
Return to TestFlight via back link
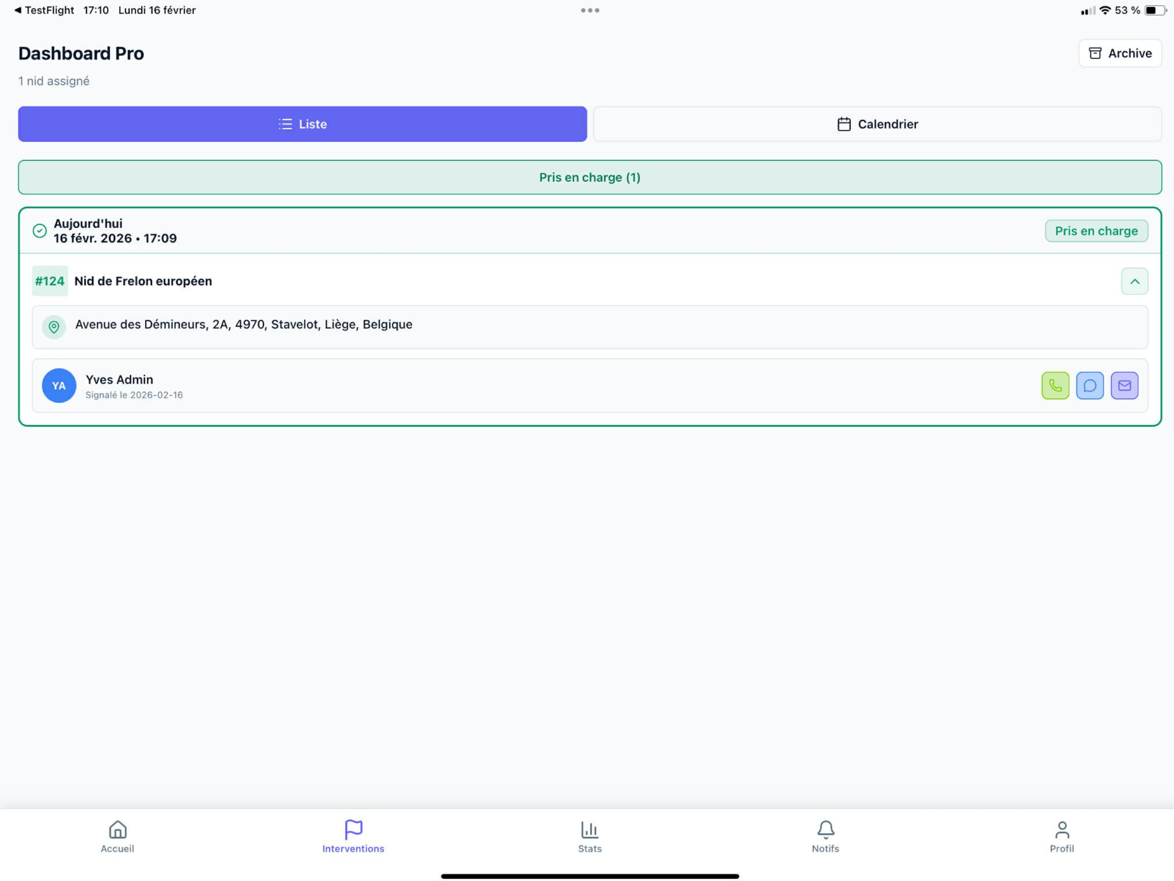point(44,10)
